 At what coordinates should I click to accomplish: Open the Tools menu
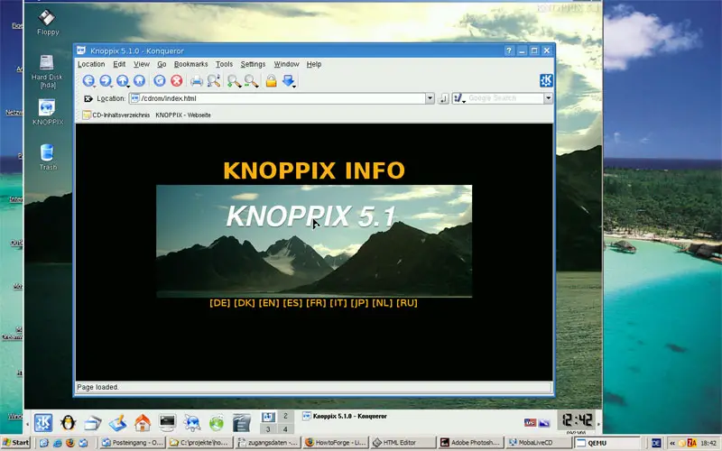(224, 64)
